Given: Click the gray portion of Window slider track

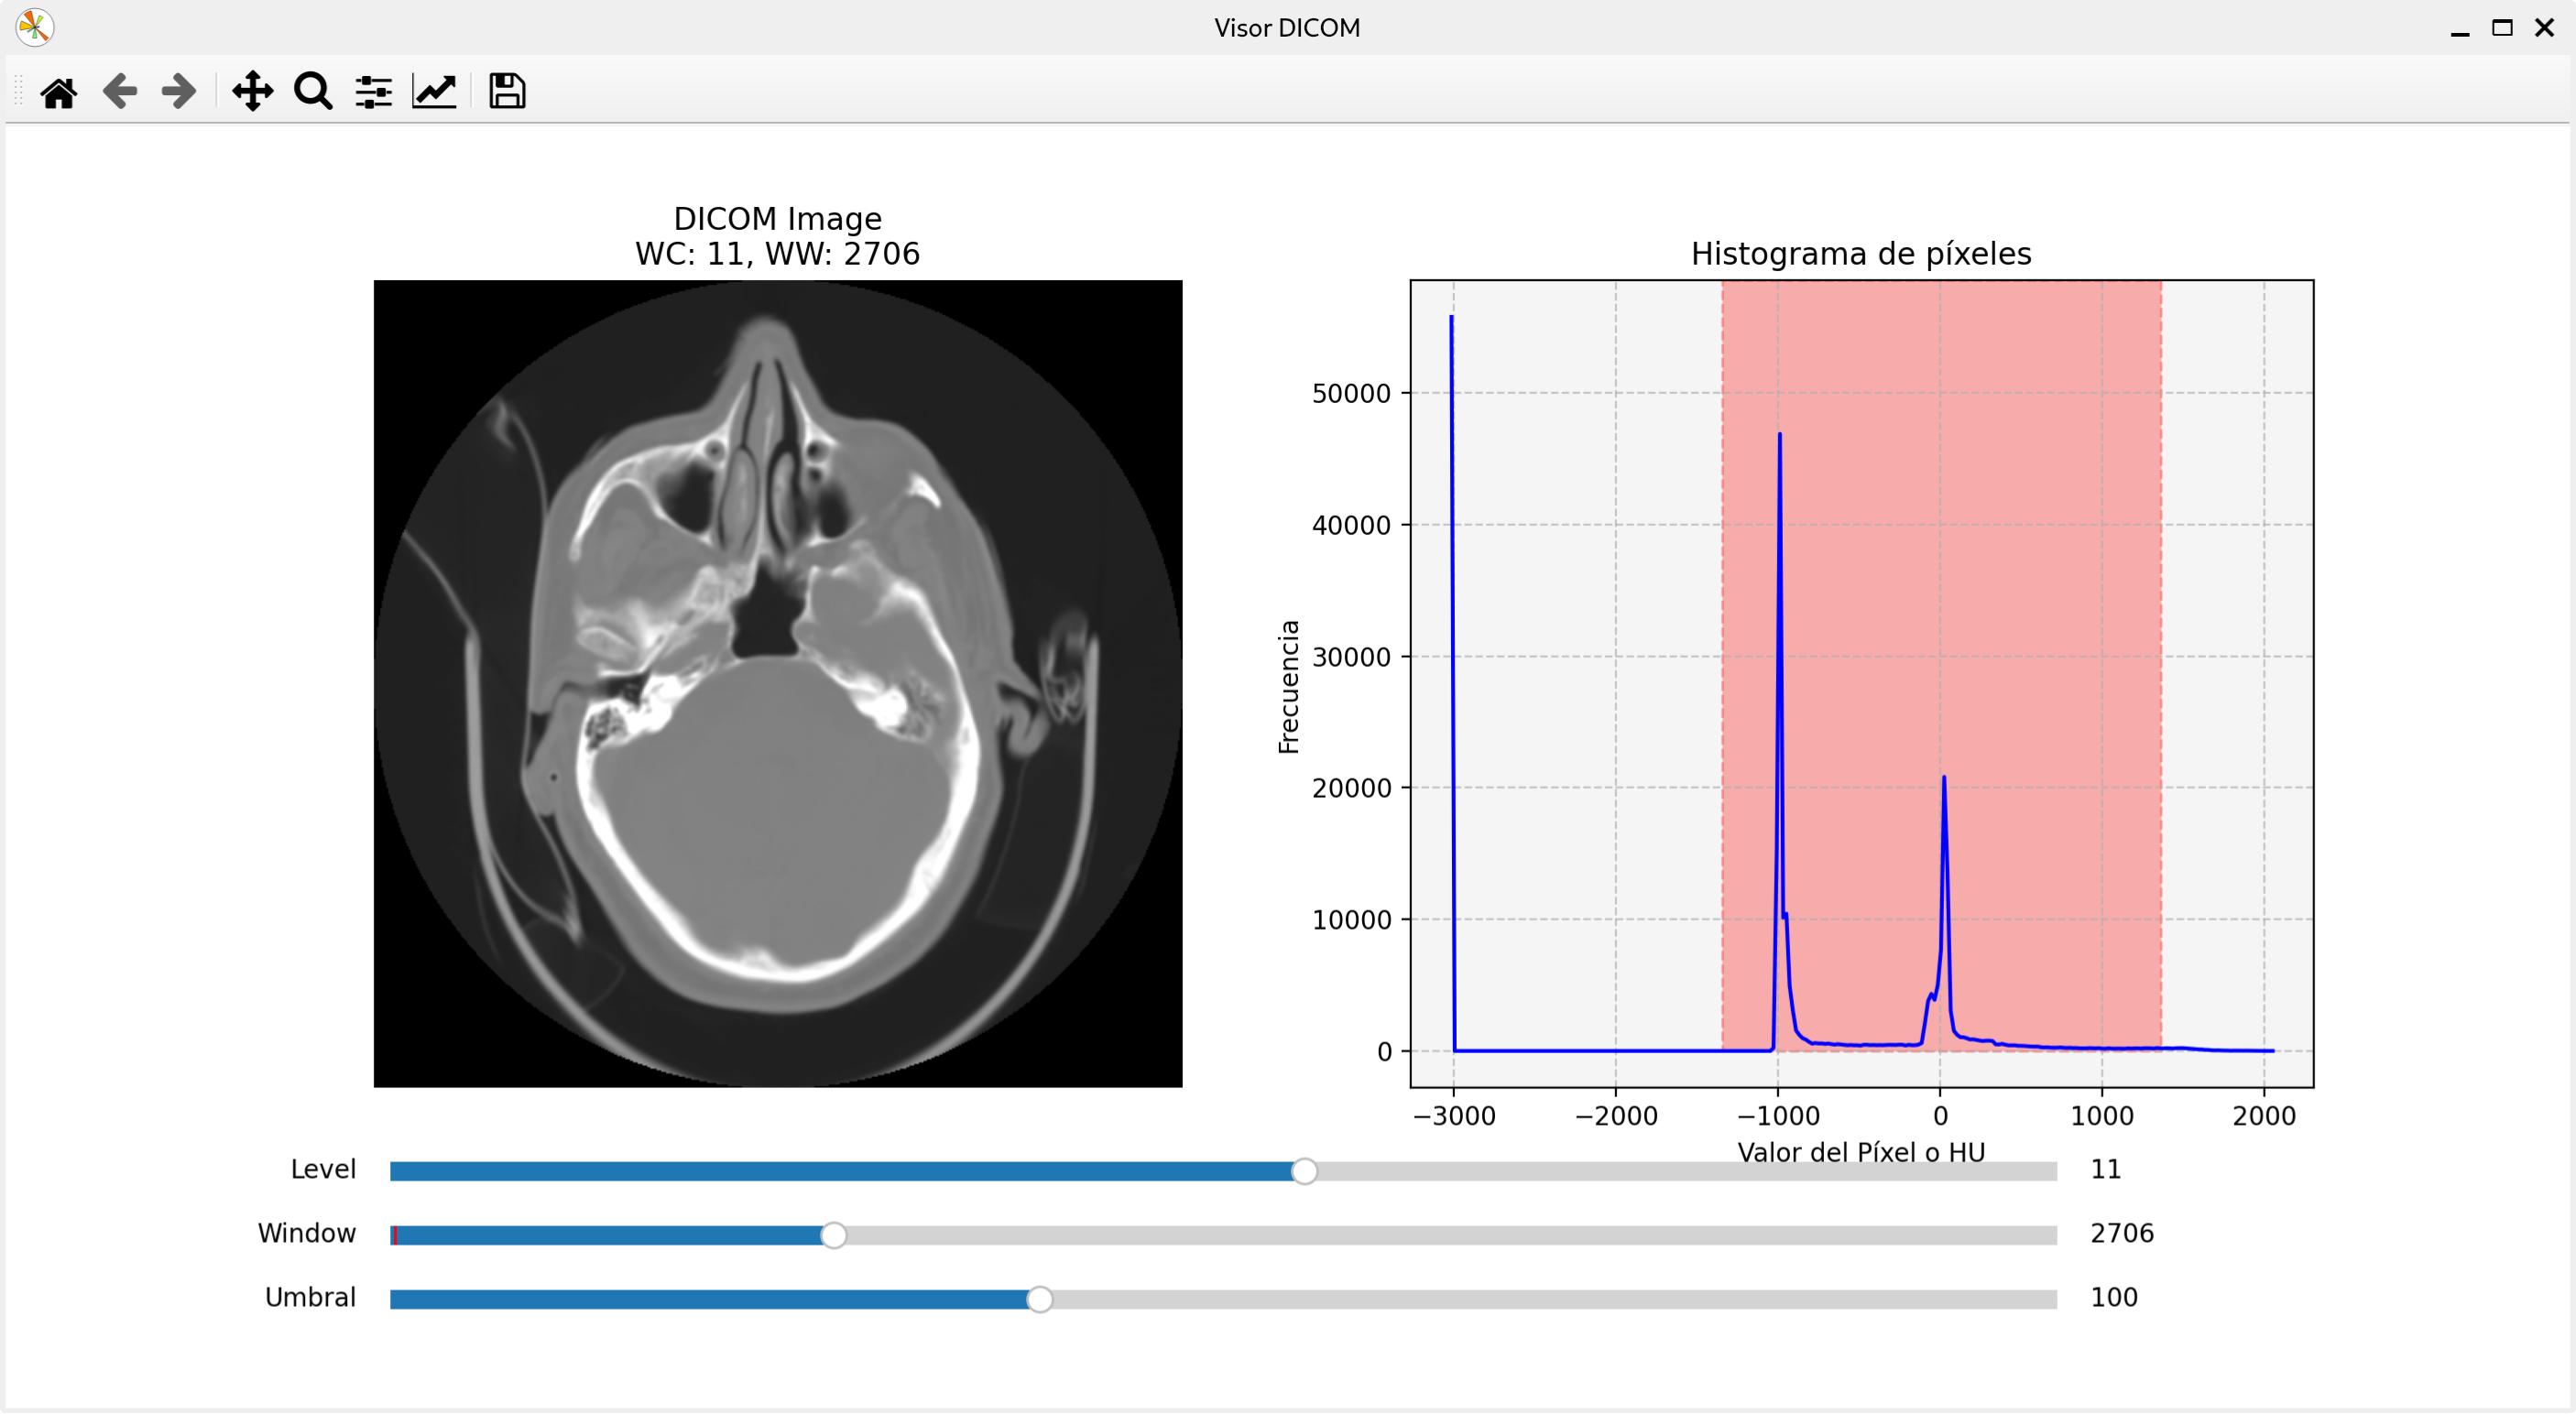Looking at the screenshot, I should tap(1450, 1235).
